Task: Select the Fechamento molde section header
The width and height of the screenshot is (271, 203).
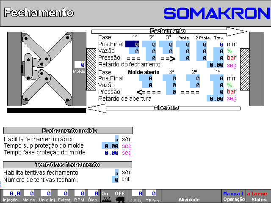Action: click(x=70, y=131)
